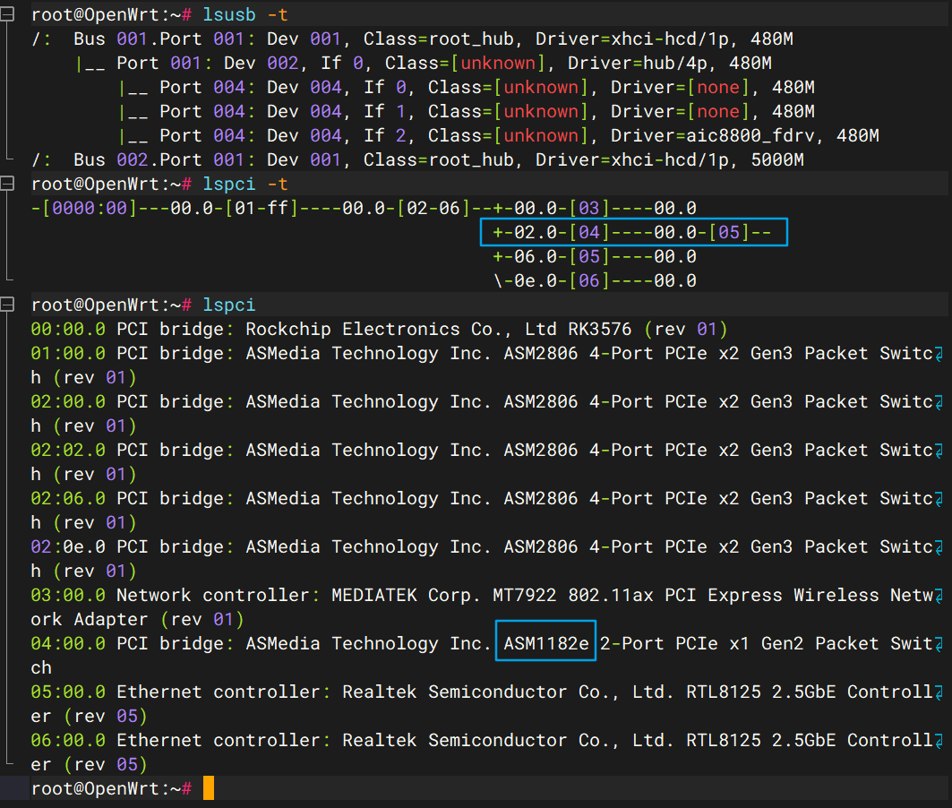The image size is (952, 808).
Task: Select 'RTL8125' on the 06:00.0 line
Action: coord(723,740)
